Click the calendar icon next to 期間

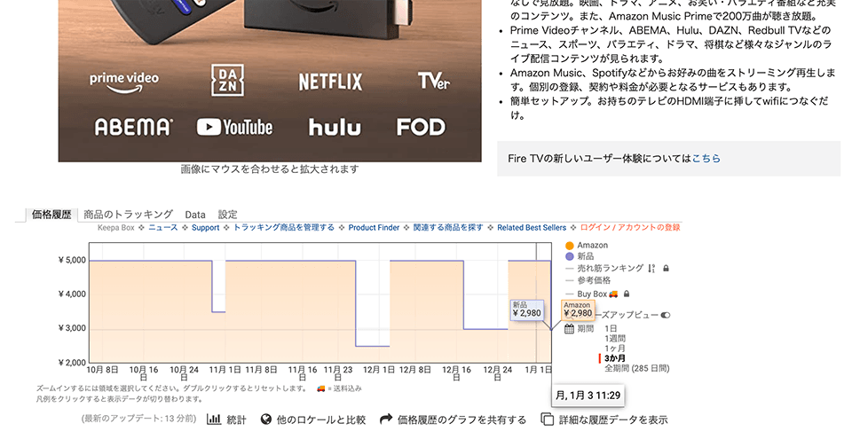569,329
